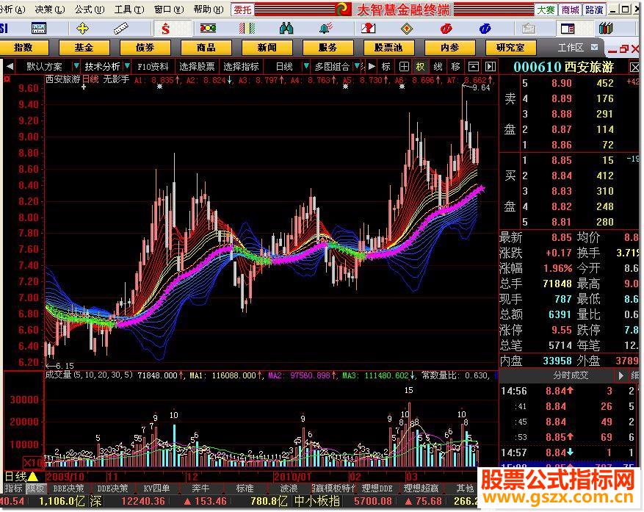Switch to the 模板 bottom tab
The width and height of the screenshot is (644, 512).
(x=35, y=488)
